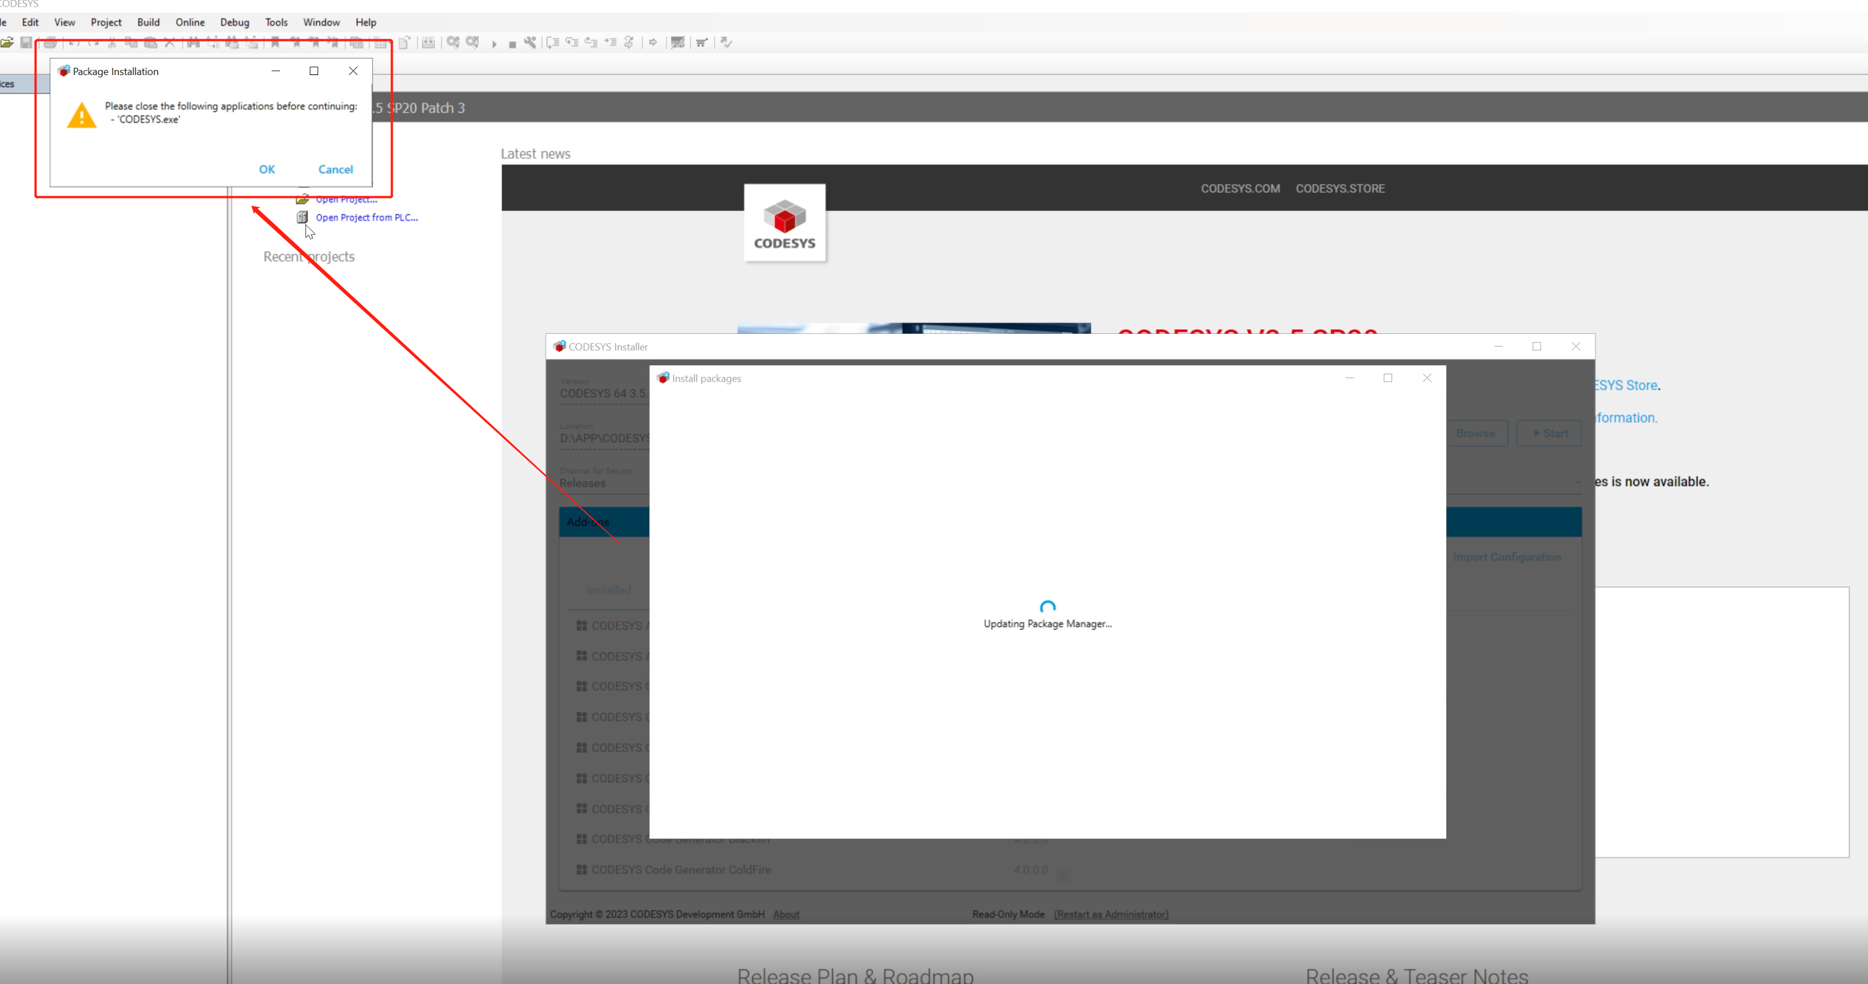
Task: Click the Cut scissors toolbar icon
Action: (x=112, y=43)
